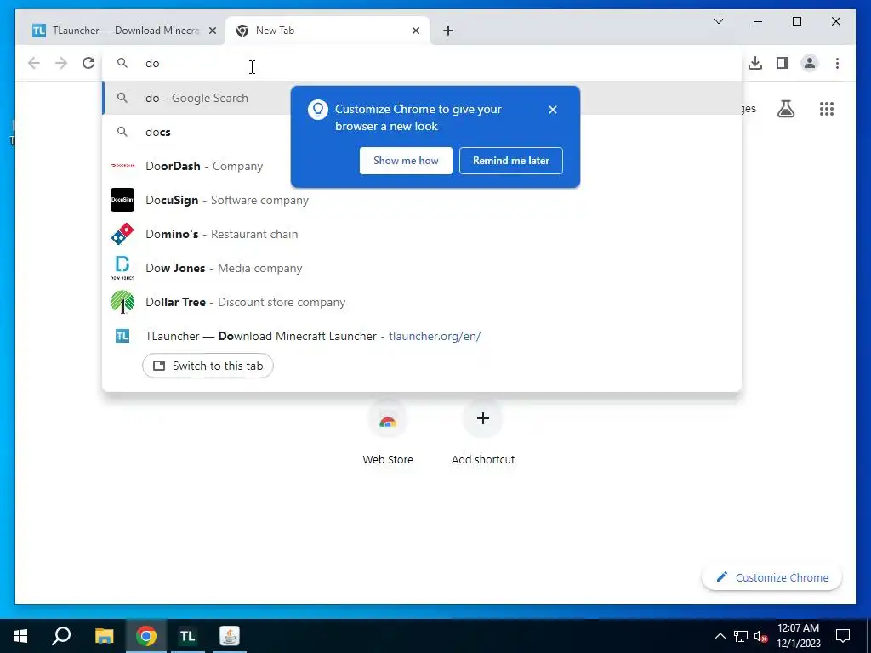Click the forward navigation arrow
Viewport: 871px width, 653px height.
pos(61,63)
